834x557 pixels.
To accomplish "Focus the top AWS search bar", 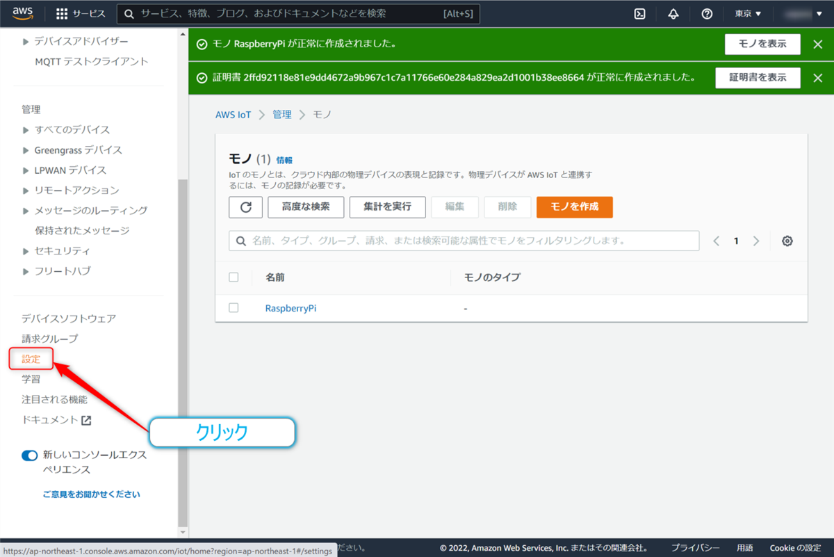I will (x=298, y=14).
